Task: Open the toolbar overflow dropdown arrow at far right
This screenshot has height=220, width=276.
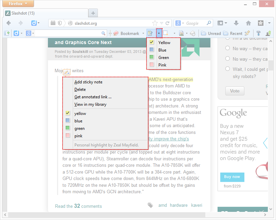Action: (x=269, y=23)
